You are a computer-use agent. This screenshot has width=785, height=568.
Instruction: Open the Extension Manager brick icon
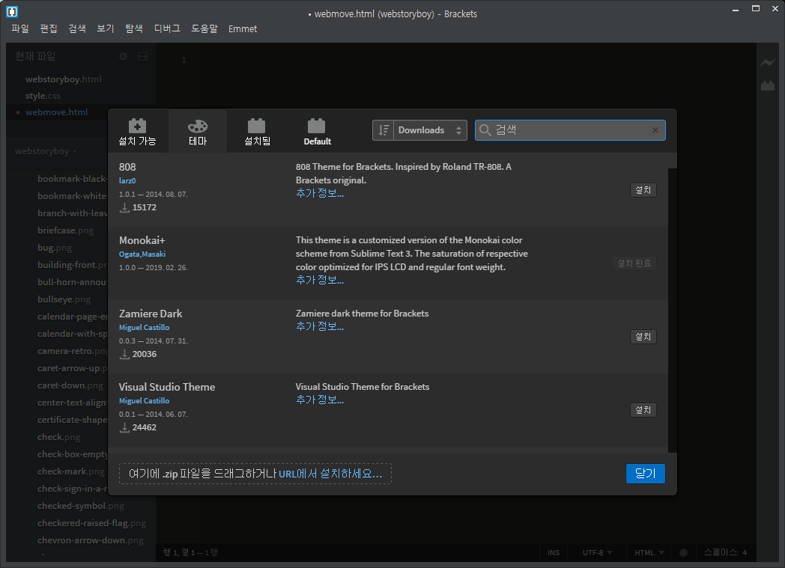click(x=768, y=86)
